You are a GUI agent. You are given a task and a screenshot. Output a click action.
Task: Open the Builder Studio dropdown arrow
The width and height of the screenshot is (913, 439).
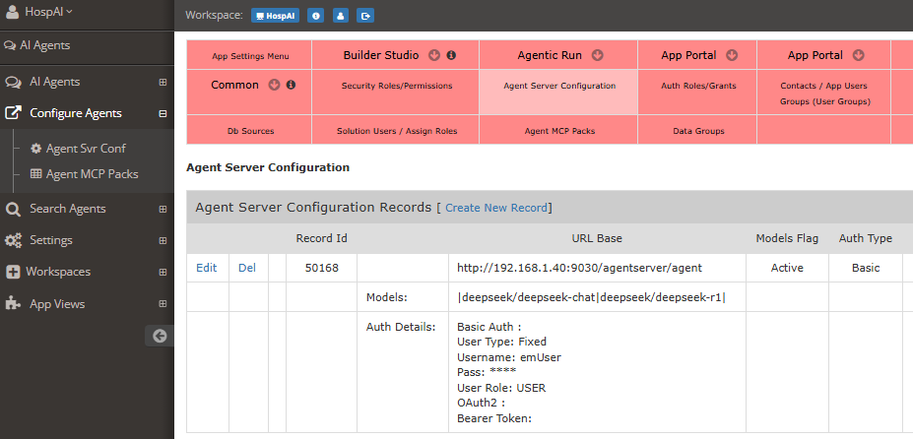[433, 55]
